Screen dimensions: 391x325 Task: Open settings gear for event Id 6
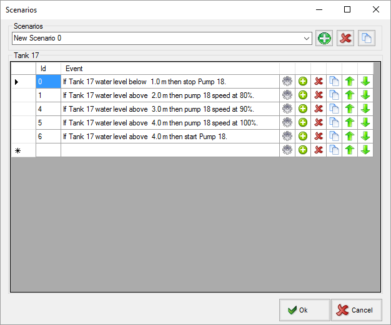(x=287, y=137)
